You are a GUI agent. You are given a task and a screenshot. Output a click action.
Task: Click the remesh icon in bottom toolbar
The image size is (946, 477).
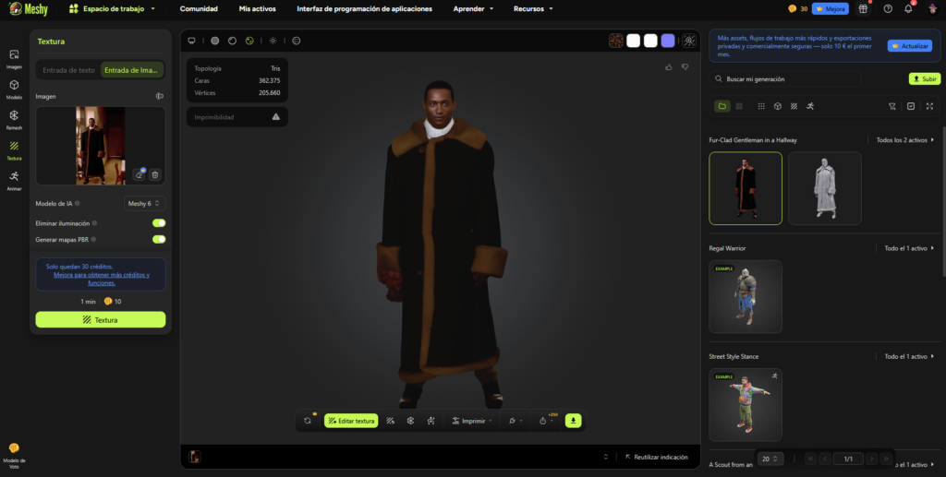410,421
